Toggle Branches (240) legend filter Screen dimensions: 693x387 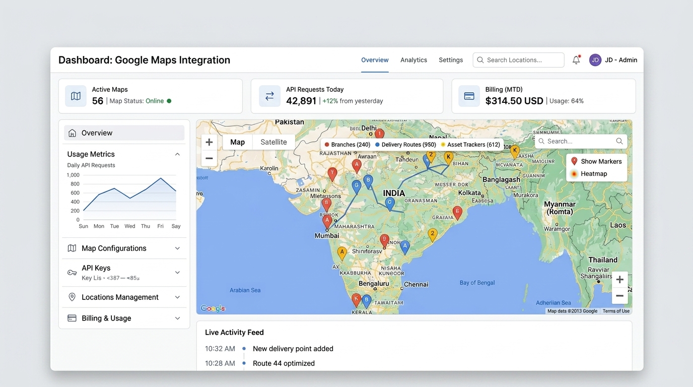pos(348,145)
